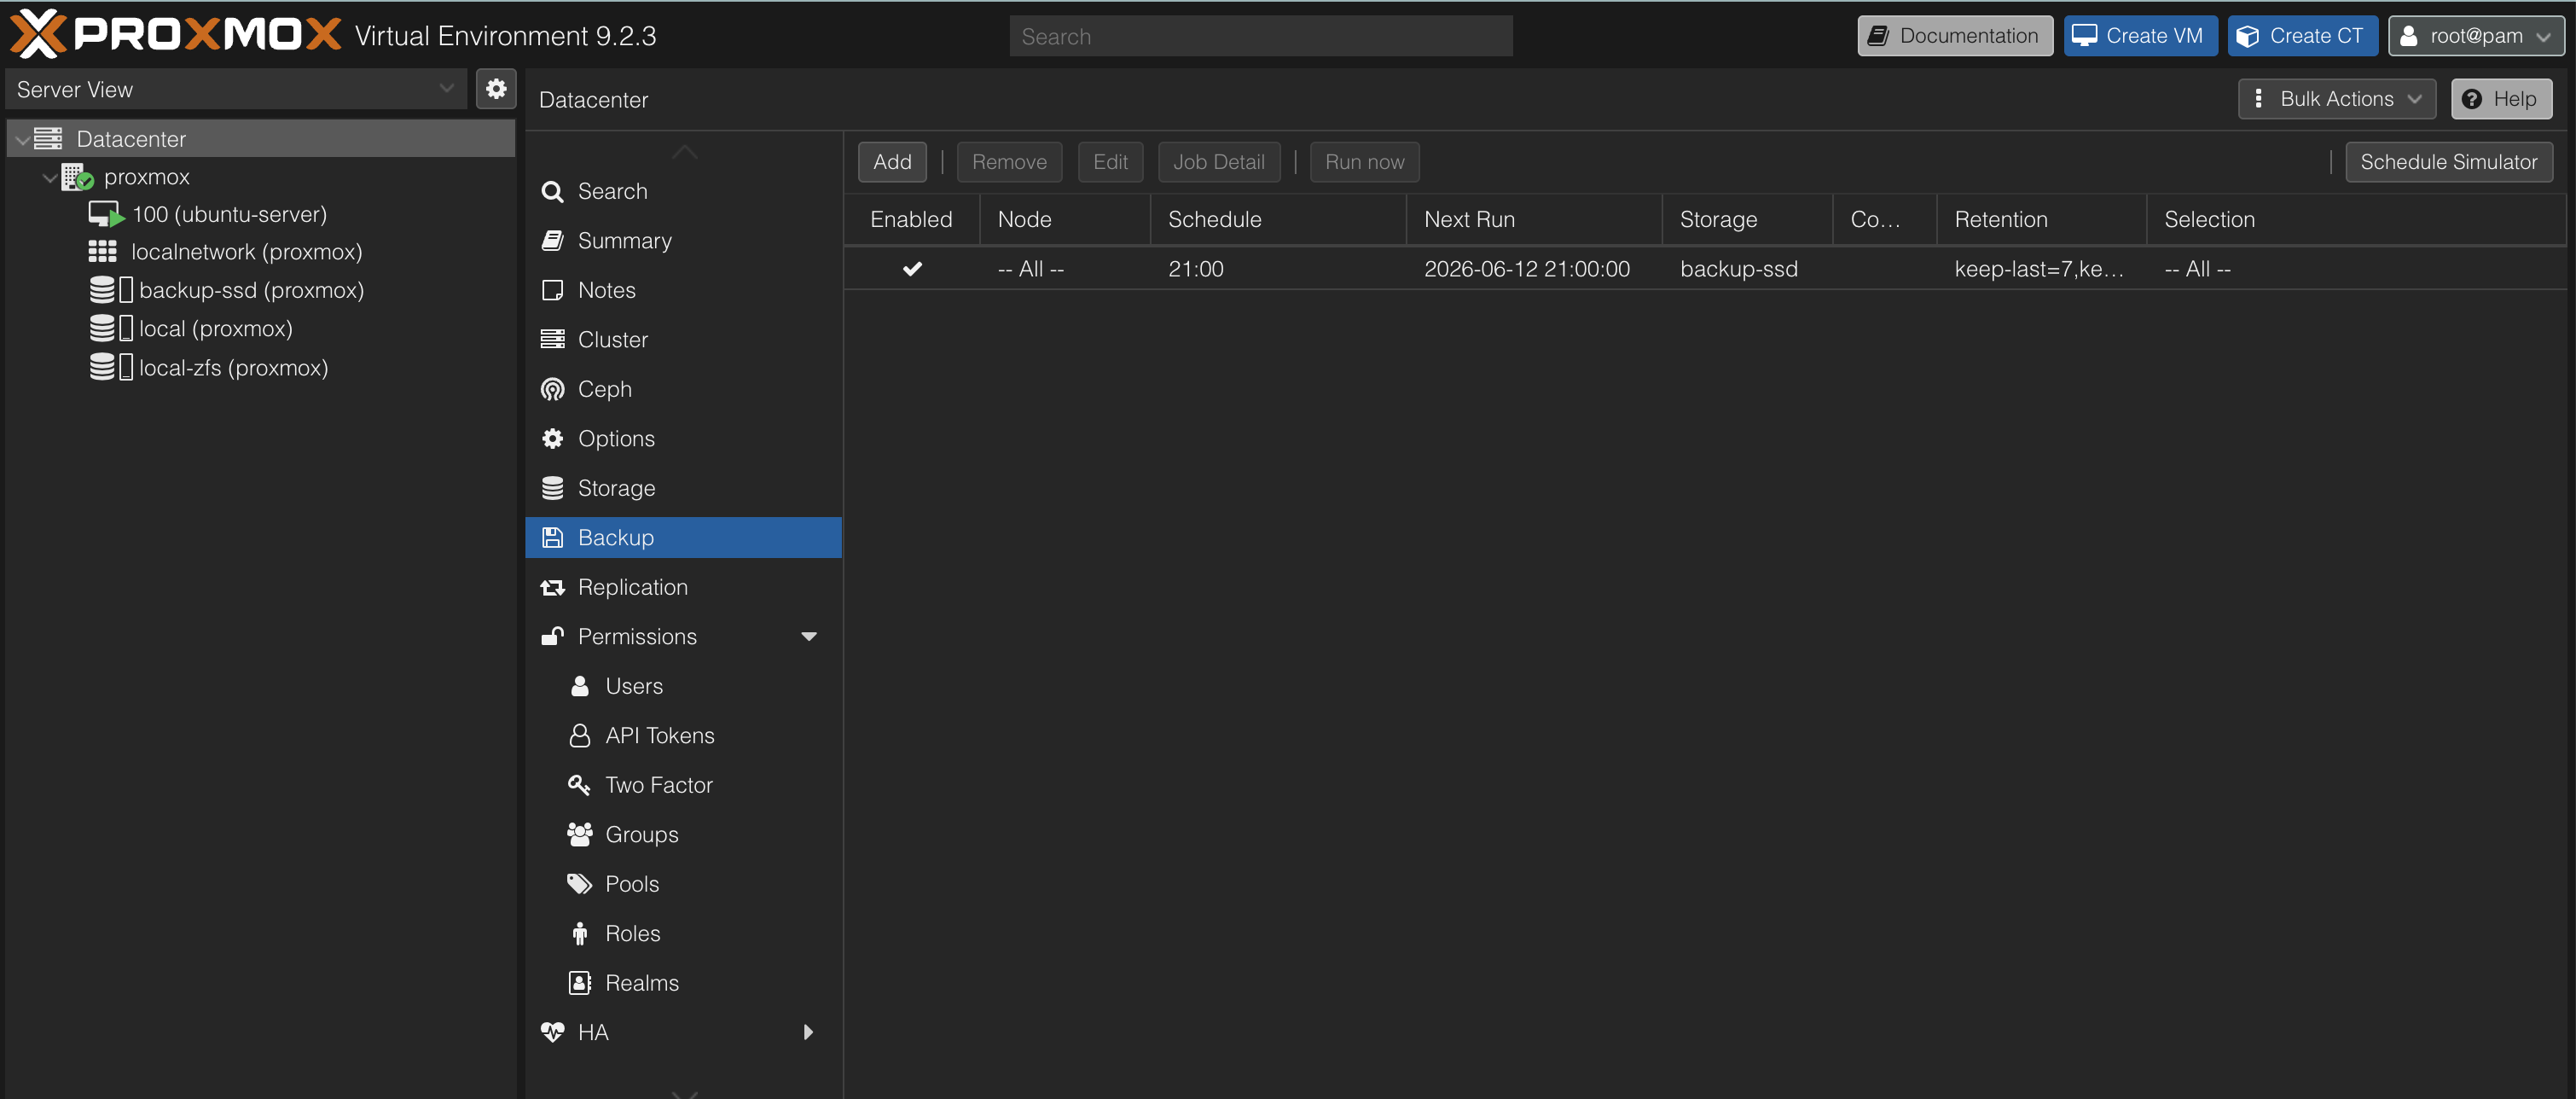Click the up scroll arrow above Search menu

click(x=684, y=151)
